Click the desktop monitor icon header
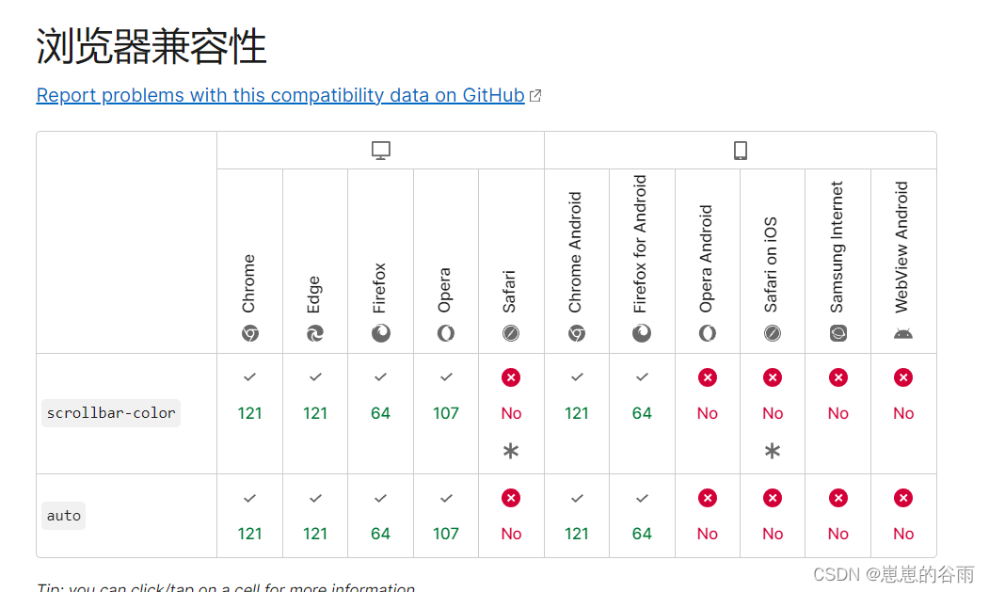989x592 pixels. [x=380, y=151]
